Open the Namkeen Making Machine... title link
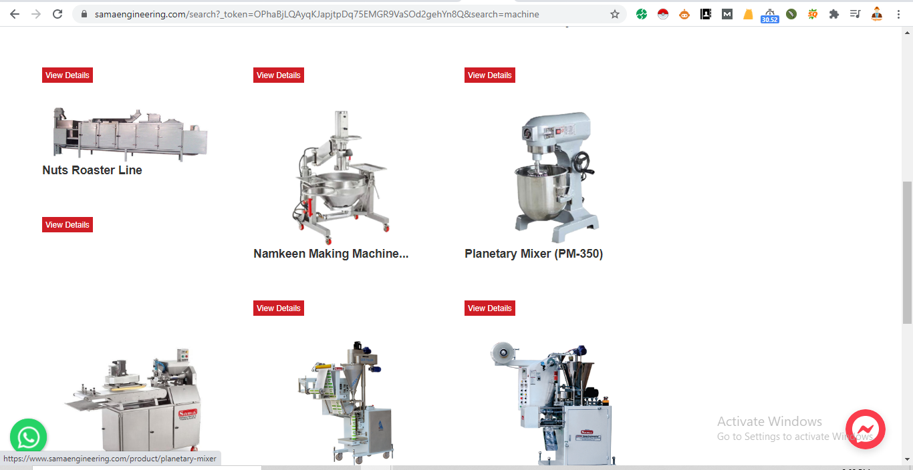 331,254
